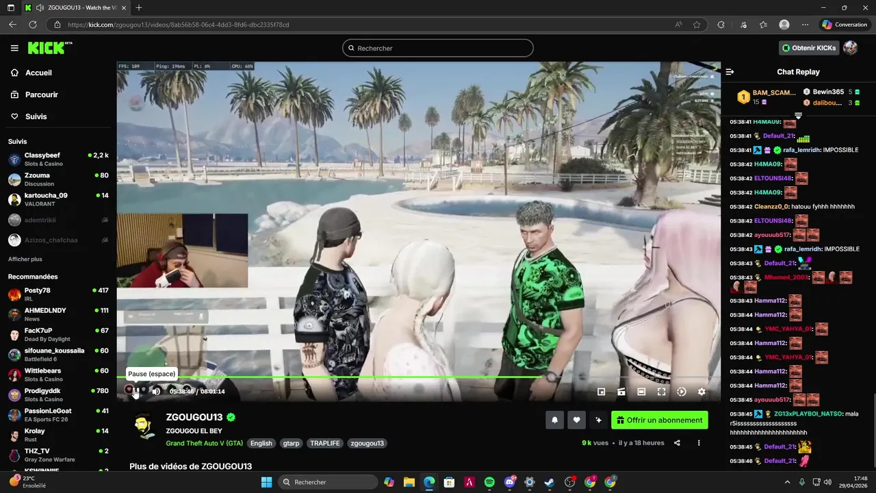Open the user profile avatar menu
The width and height of the screenshot is (876, 493).
click(850, 48)
